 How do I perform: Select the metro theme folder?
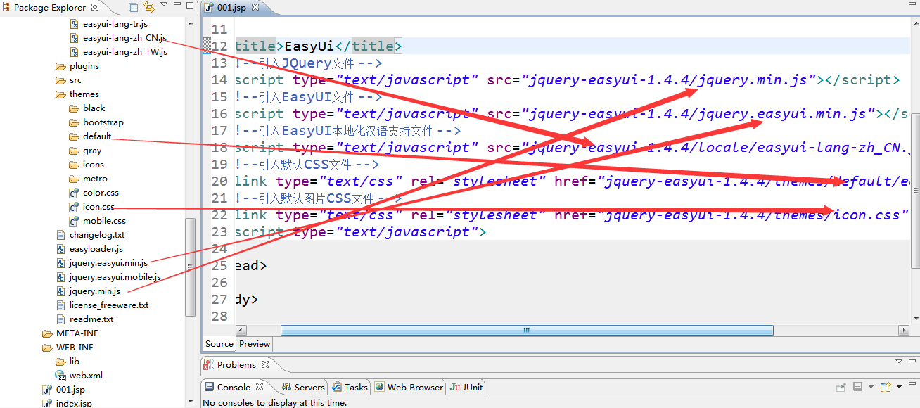click(89, 178)
